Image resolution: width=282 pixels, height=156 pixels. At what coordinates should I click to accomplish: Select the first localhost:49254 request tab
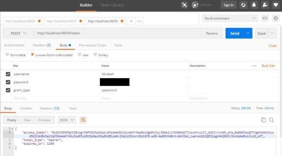click(23, 21)
